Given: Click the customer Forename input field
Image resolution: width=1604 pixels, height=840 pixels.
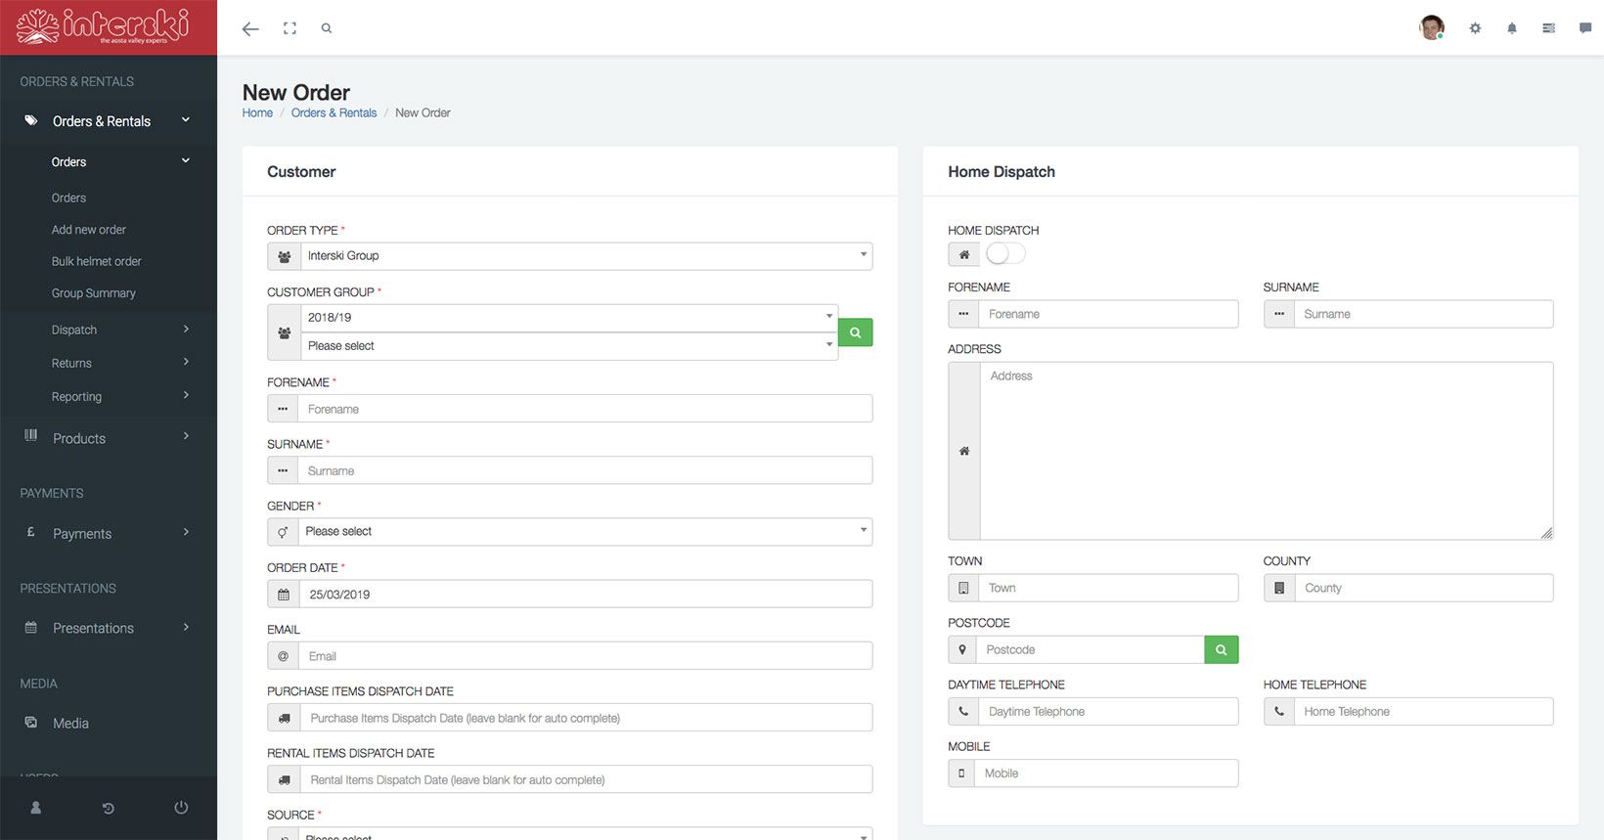Looking at the screenshot, I should (585, 409).
